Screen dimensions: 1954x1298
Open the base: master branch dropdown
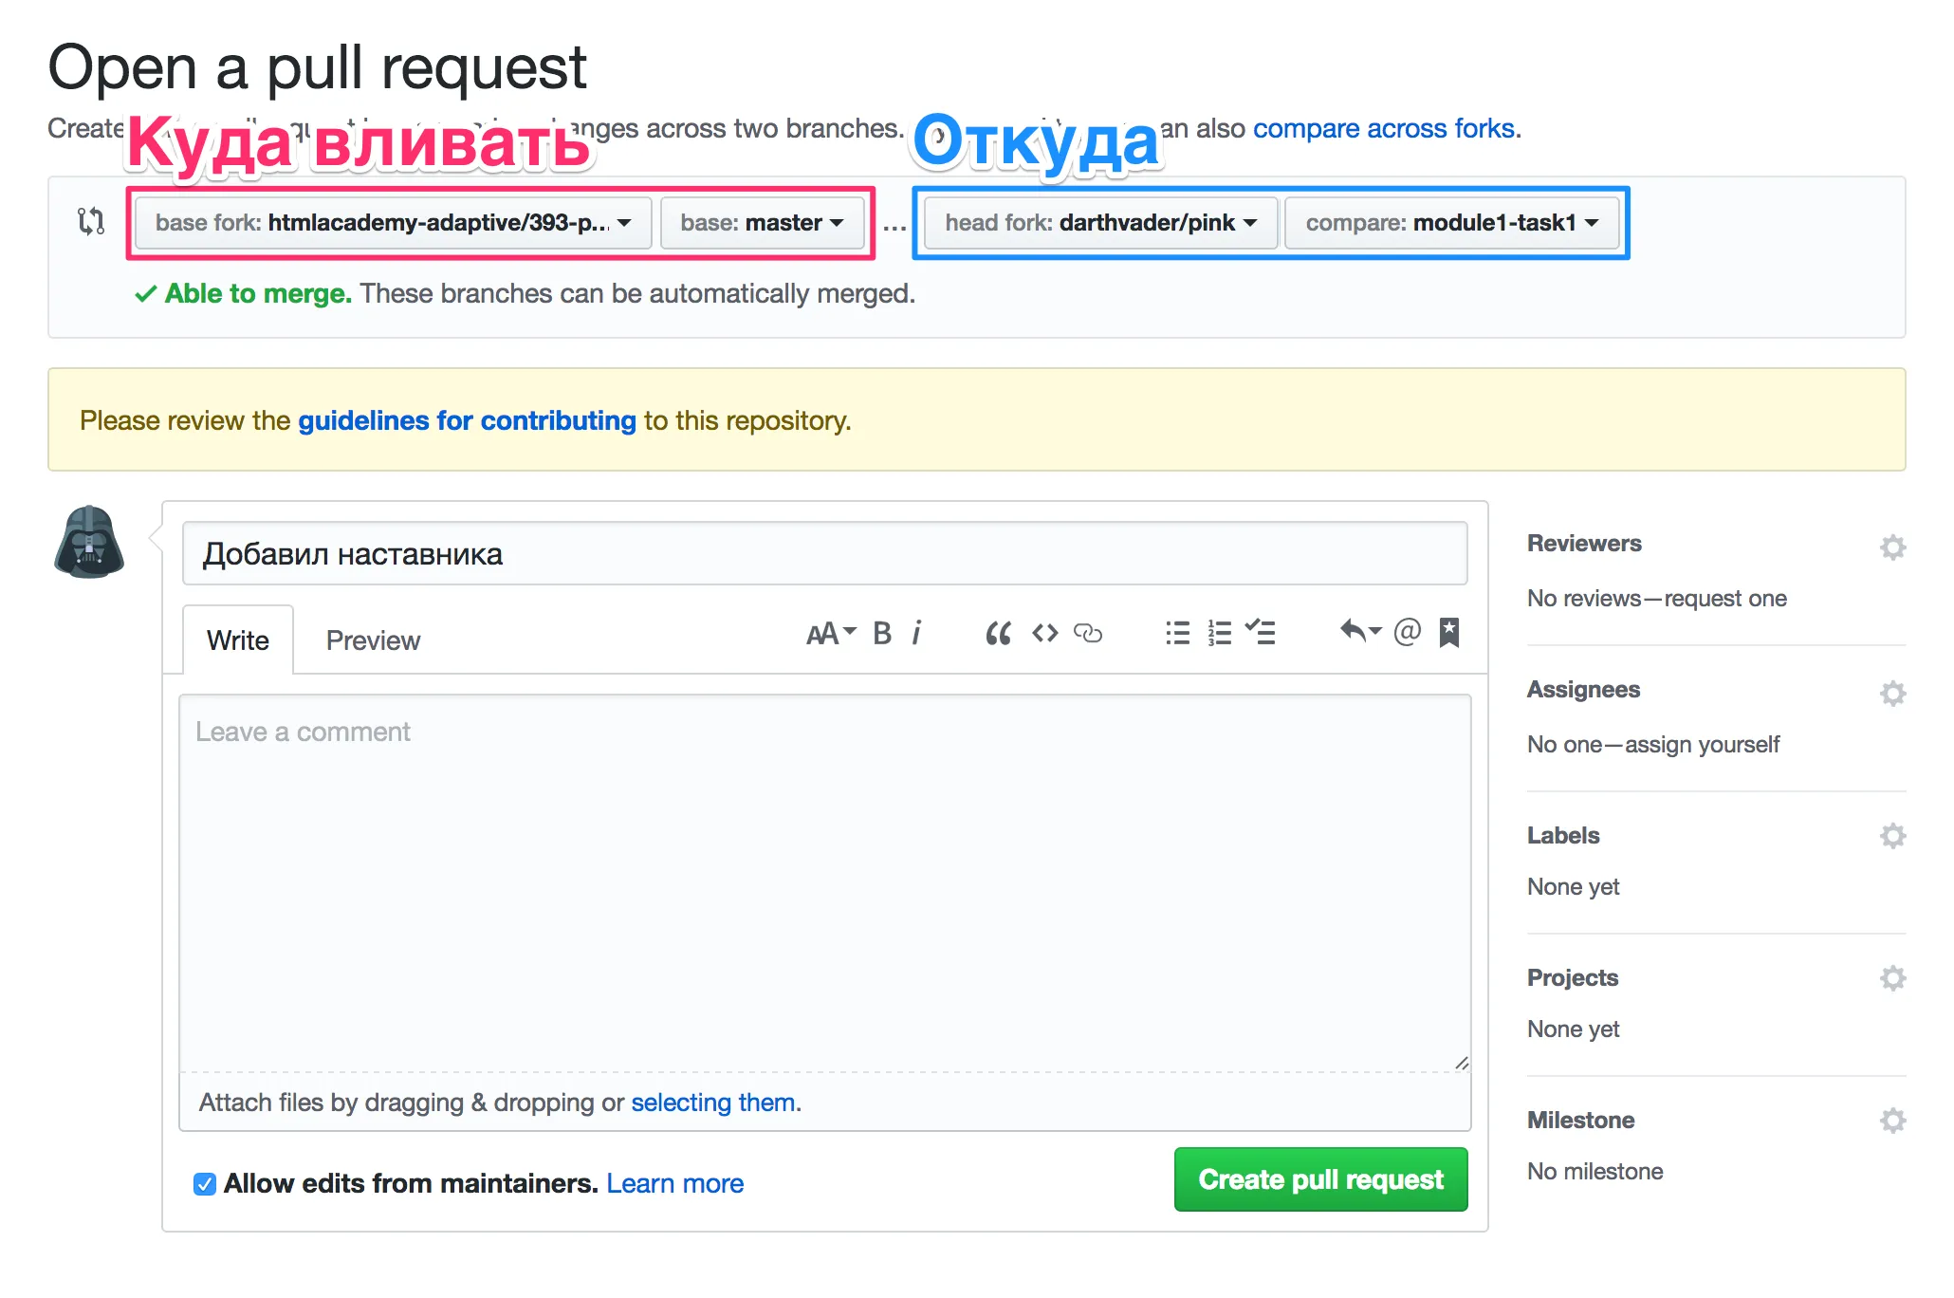763,223
